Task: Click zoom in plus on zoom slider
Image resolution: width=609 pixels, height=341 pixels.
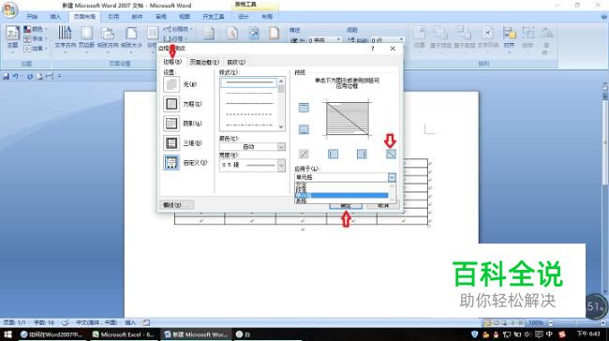Action: [x=602, y=323]
